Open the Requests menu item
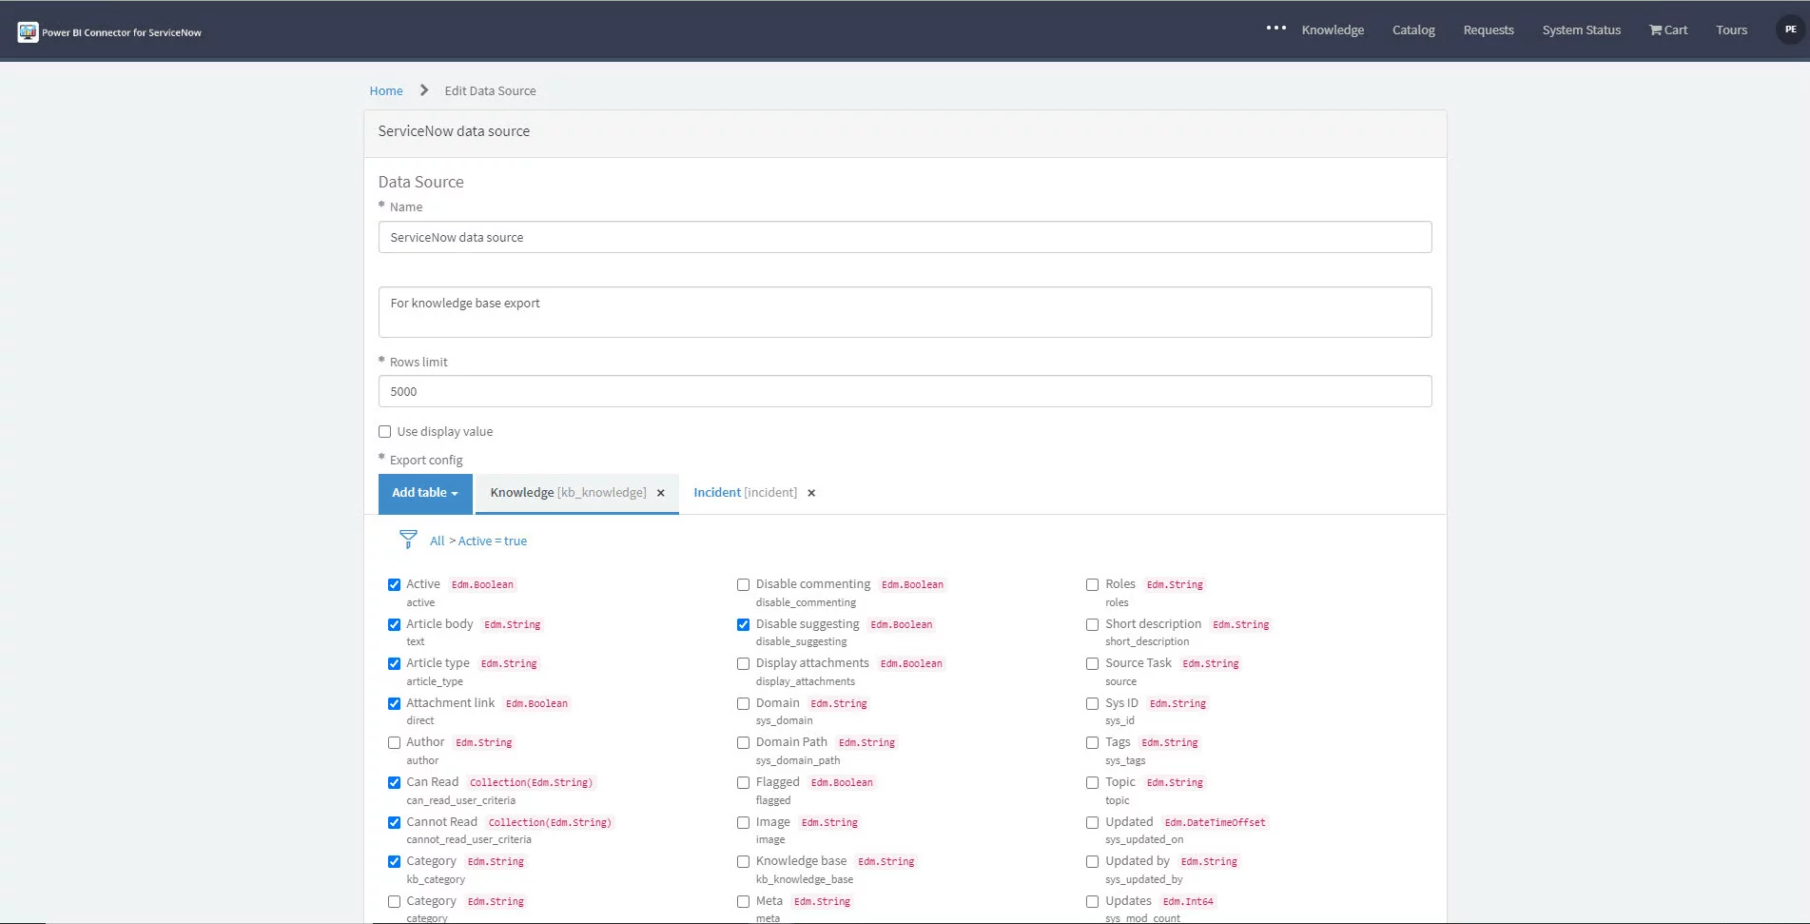This screenshot has height=924, width=1810. [x=1489, y=30]
